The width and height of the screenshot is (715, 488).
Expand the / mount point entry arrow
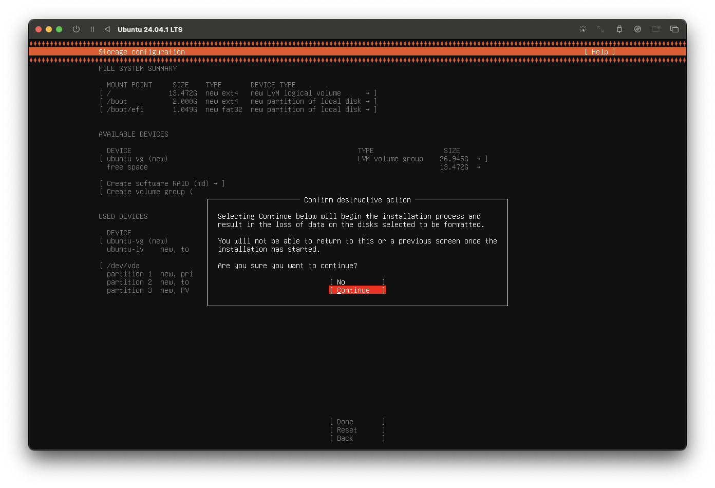click(370, 93)
